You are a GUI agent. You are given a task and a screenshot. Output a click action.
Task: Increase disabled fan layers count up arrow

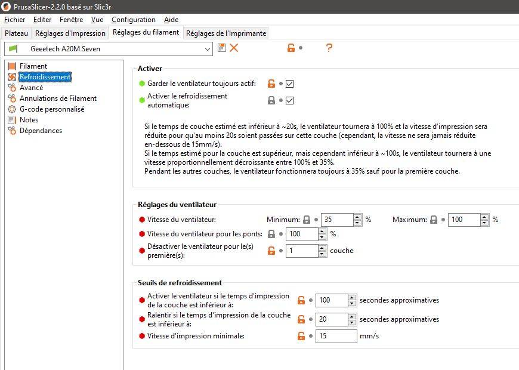(322, 248)
